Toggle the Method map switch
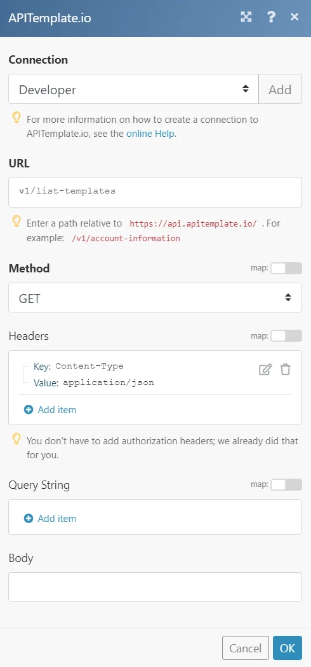The image size is (311, 667). [286, 268]
